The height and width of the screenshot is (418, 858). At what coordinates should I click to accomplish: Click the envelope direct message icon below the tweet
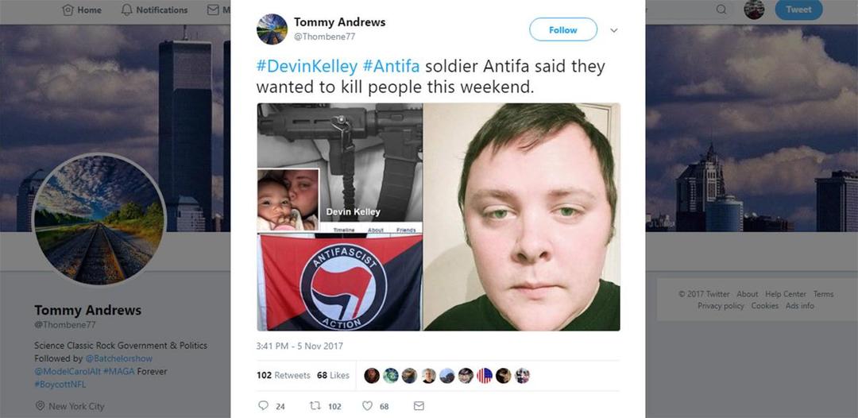pos(419,405)
